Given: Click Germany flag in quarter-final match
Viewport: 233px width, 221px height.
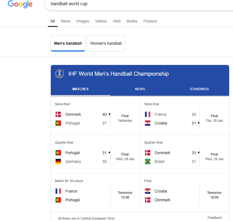Looking at the screenshot, I should (58, 161).
